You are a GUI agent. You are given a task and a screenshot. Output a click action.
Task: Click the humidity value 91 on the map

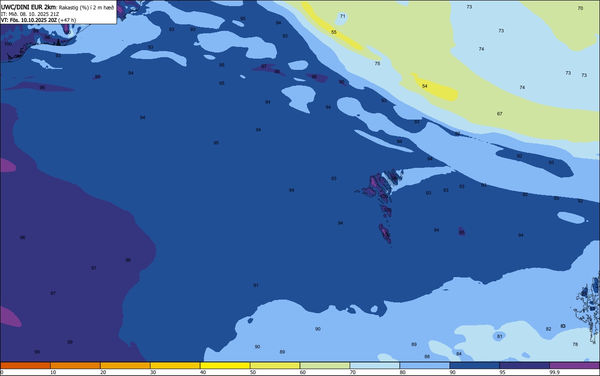pyautogui.click(x=256, y=286)
